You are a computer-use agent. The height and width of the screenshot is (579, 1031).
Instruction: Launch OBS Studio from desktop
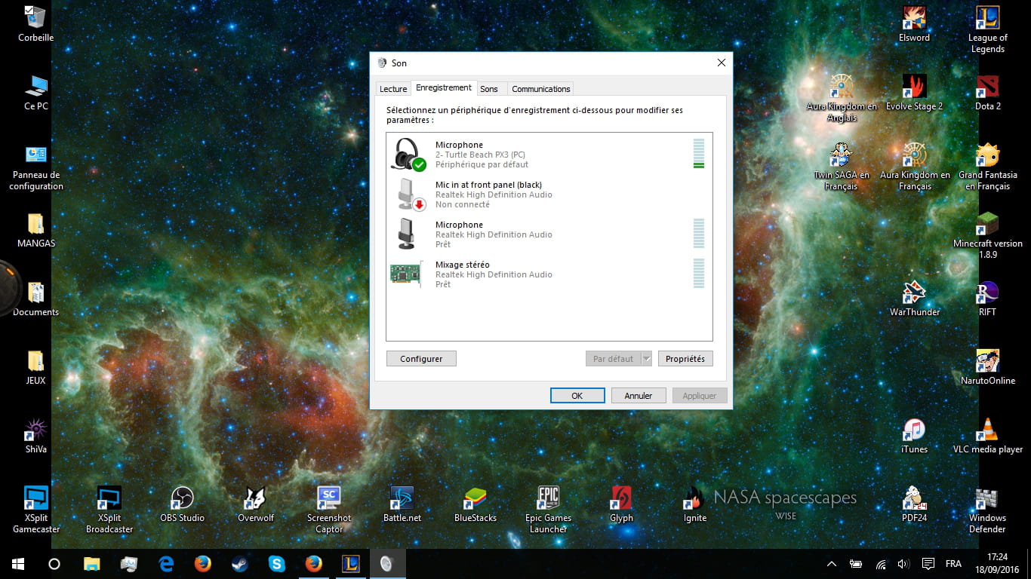tap(182, 504)
